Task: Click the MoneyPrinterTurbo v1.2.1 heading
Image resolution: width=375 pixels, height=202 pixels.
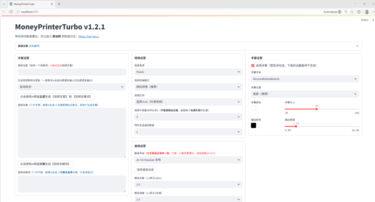Action: coord(60,27)
